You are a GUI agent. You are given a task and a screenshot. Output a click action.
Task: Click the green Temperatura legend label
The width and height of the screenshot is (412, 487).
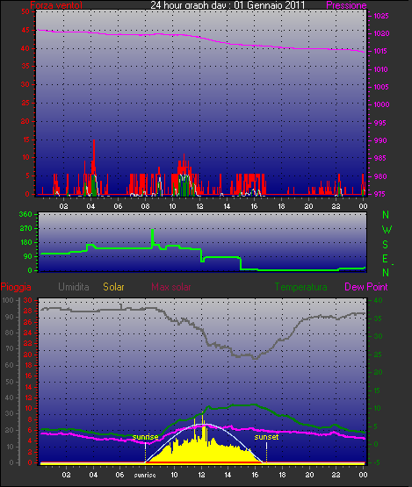[300, 287]
